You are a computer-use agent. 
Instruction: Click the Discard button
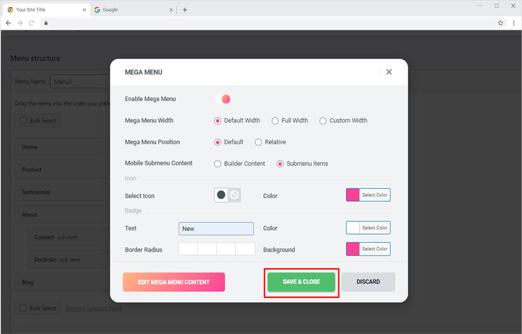[x=368, y=282]
